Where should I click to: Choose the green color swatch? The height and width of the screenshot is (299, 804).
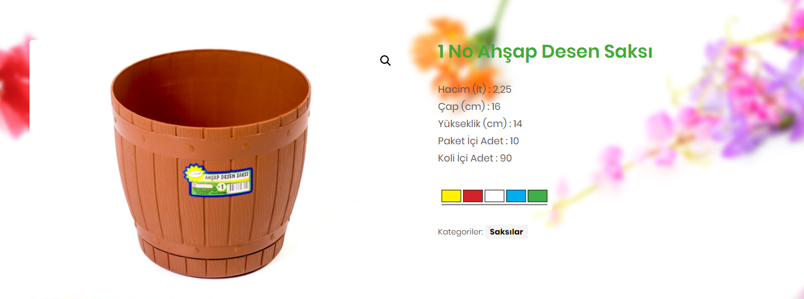[x=537, y=196]
